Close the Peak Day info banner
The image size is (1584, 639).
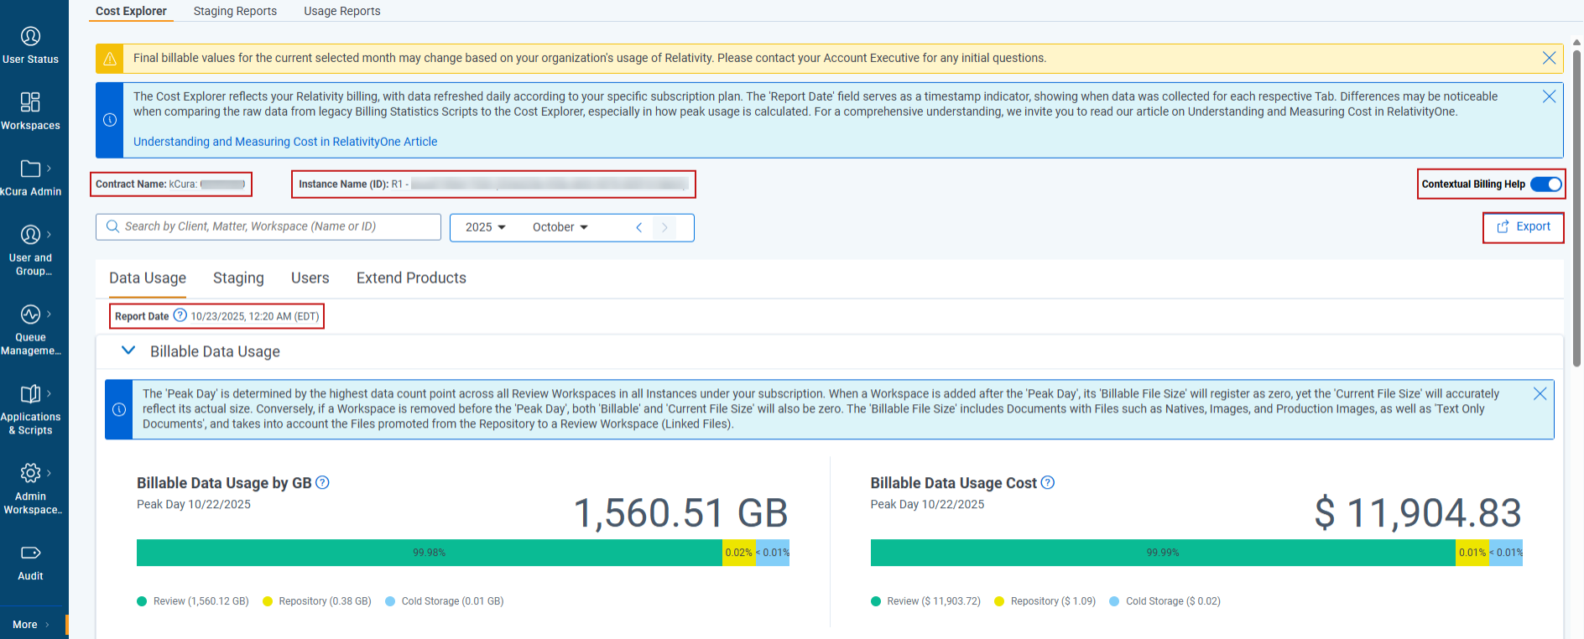point(1540,393)
